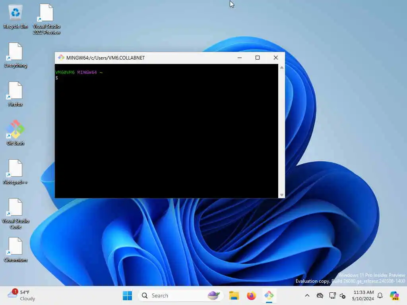Open the clock showing 11:33 AM
Screen dimensions: 407x305
point(363,295)
